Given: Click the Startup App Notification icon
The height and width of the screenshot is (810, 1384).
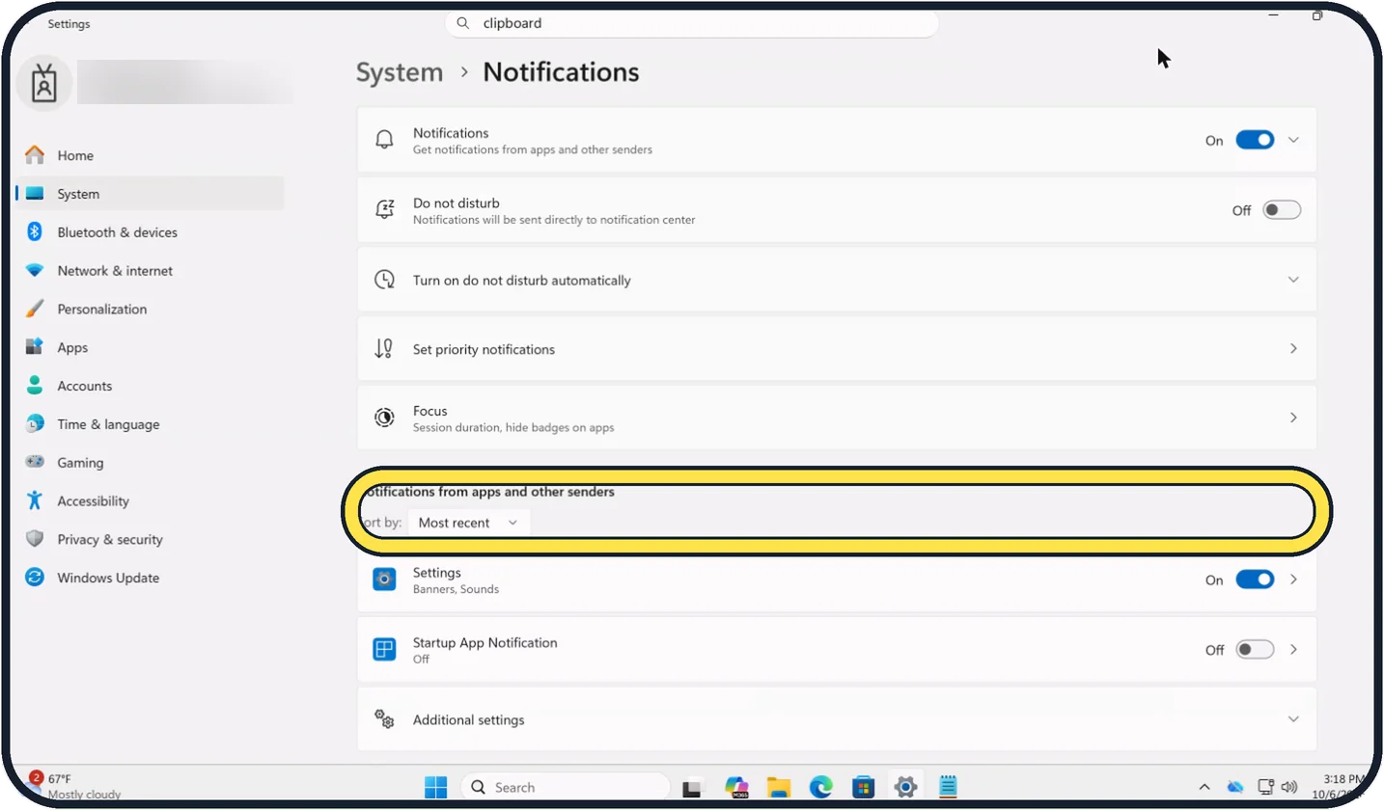Looking at the screenshot, I should click(x=384, y=649).
